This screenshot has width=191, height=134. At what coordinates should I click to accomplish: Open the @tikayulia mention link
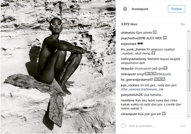[164, 74]
